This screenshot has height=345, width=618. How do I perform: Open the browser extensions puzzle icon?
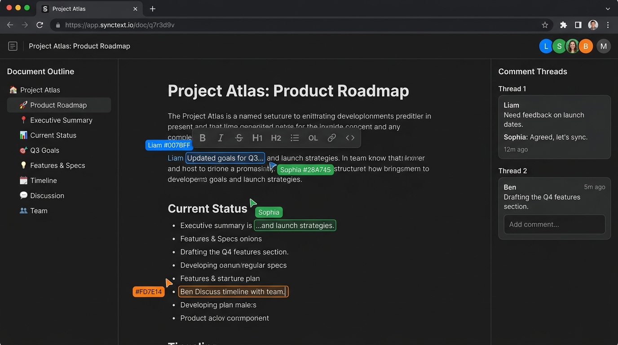(564, 25)
